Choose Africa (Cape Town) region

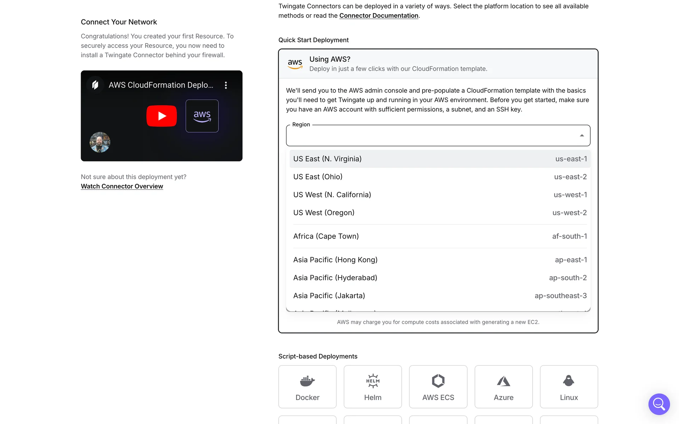pyautogui.click(x=440, y=236)
